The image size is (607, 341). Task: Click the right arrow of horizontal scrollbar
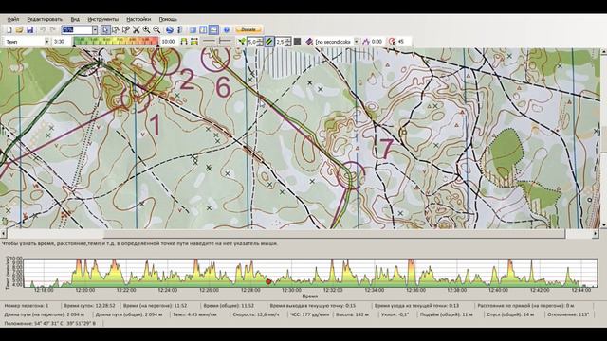tap(596, 234)
